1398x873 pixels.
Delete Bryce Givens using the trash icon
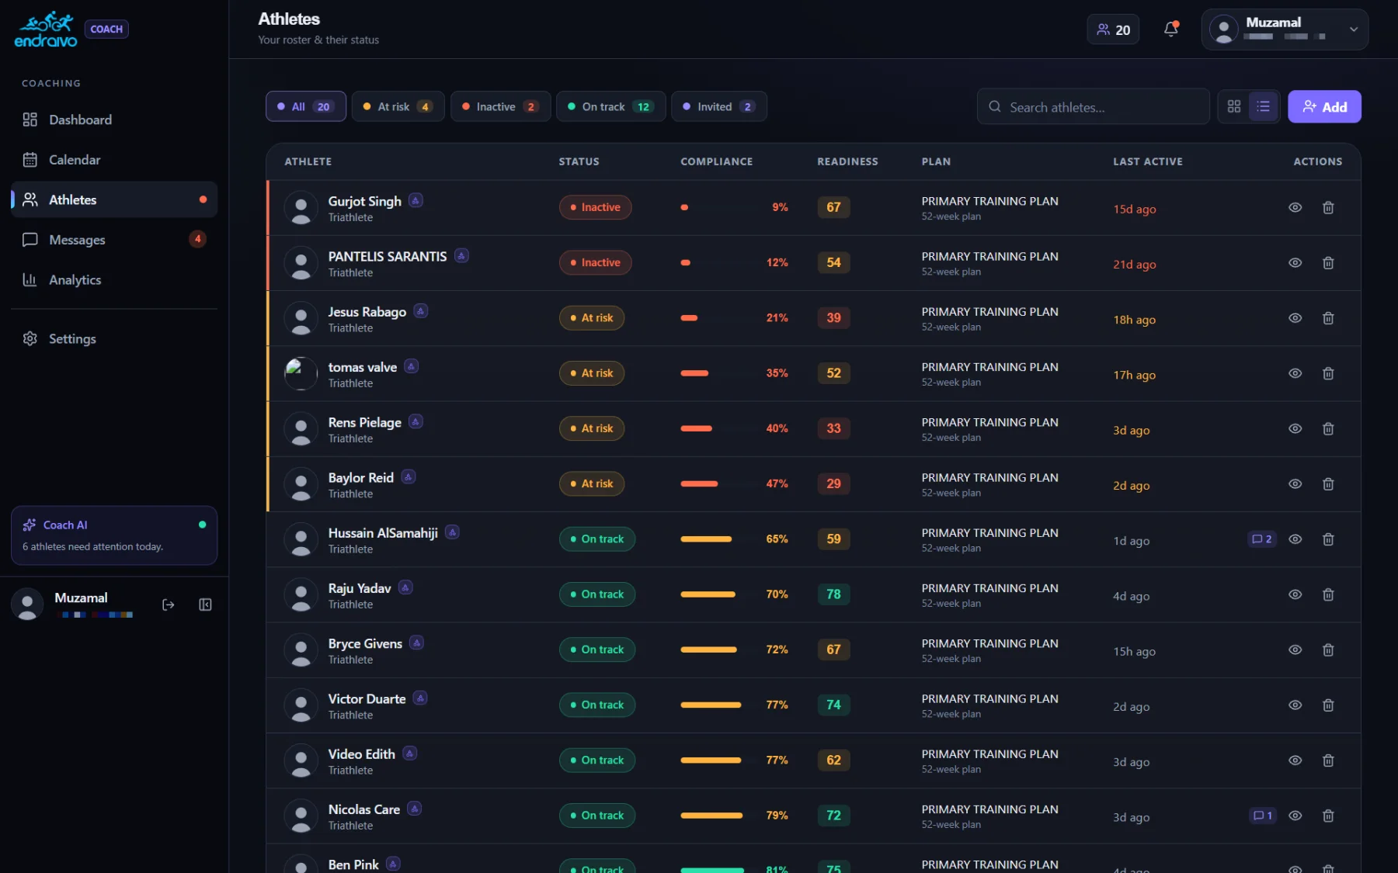(x=1328, y=650)
